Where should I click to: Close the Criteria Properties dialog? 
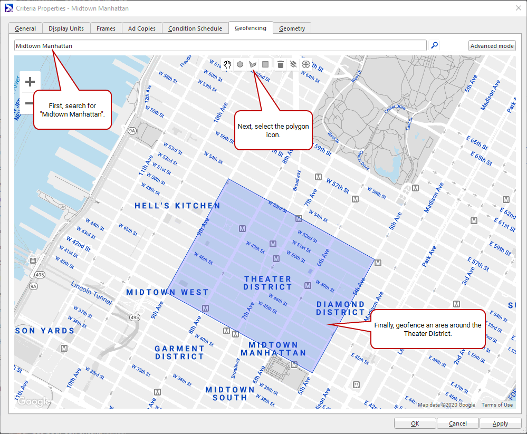(519, 8)
